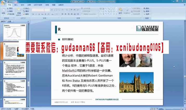Toggle Center text alignment
The height and width of the screenshot is (110, 186).
tap(65, 14)
